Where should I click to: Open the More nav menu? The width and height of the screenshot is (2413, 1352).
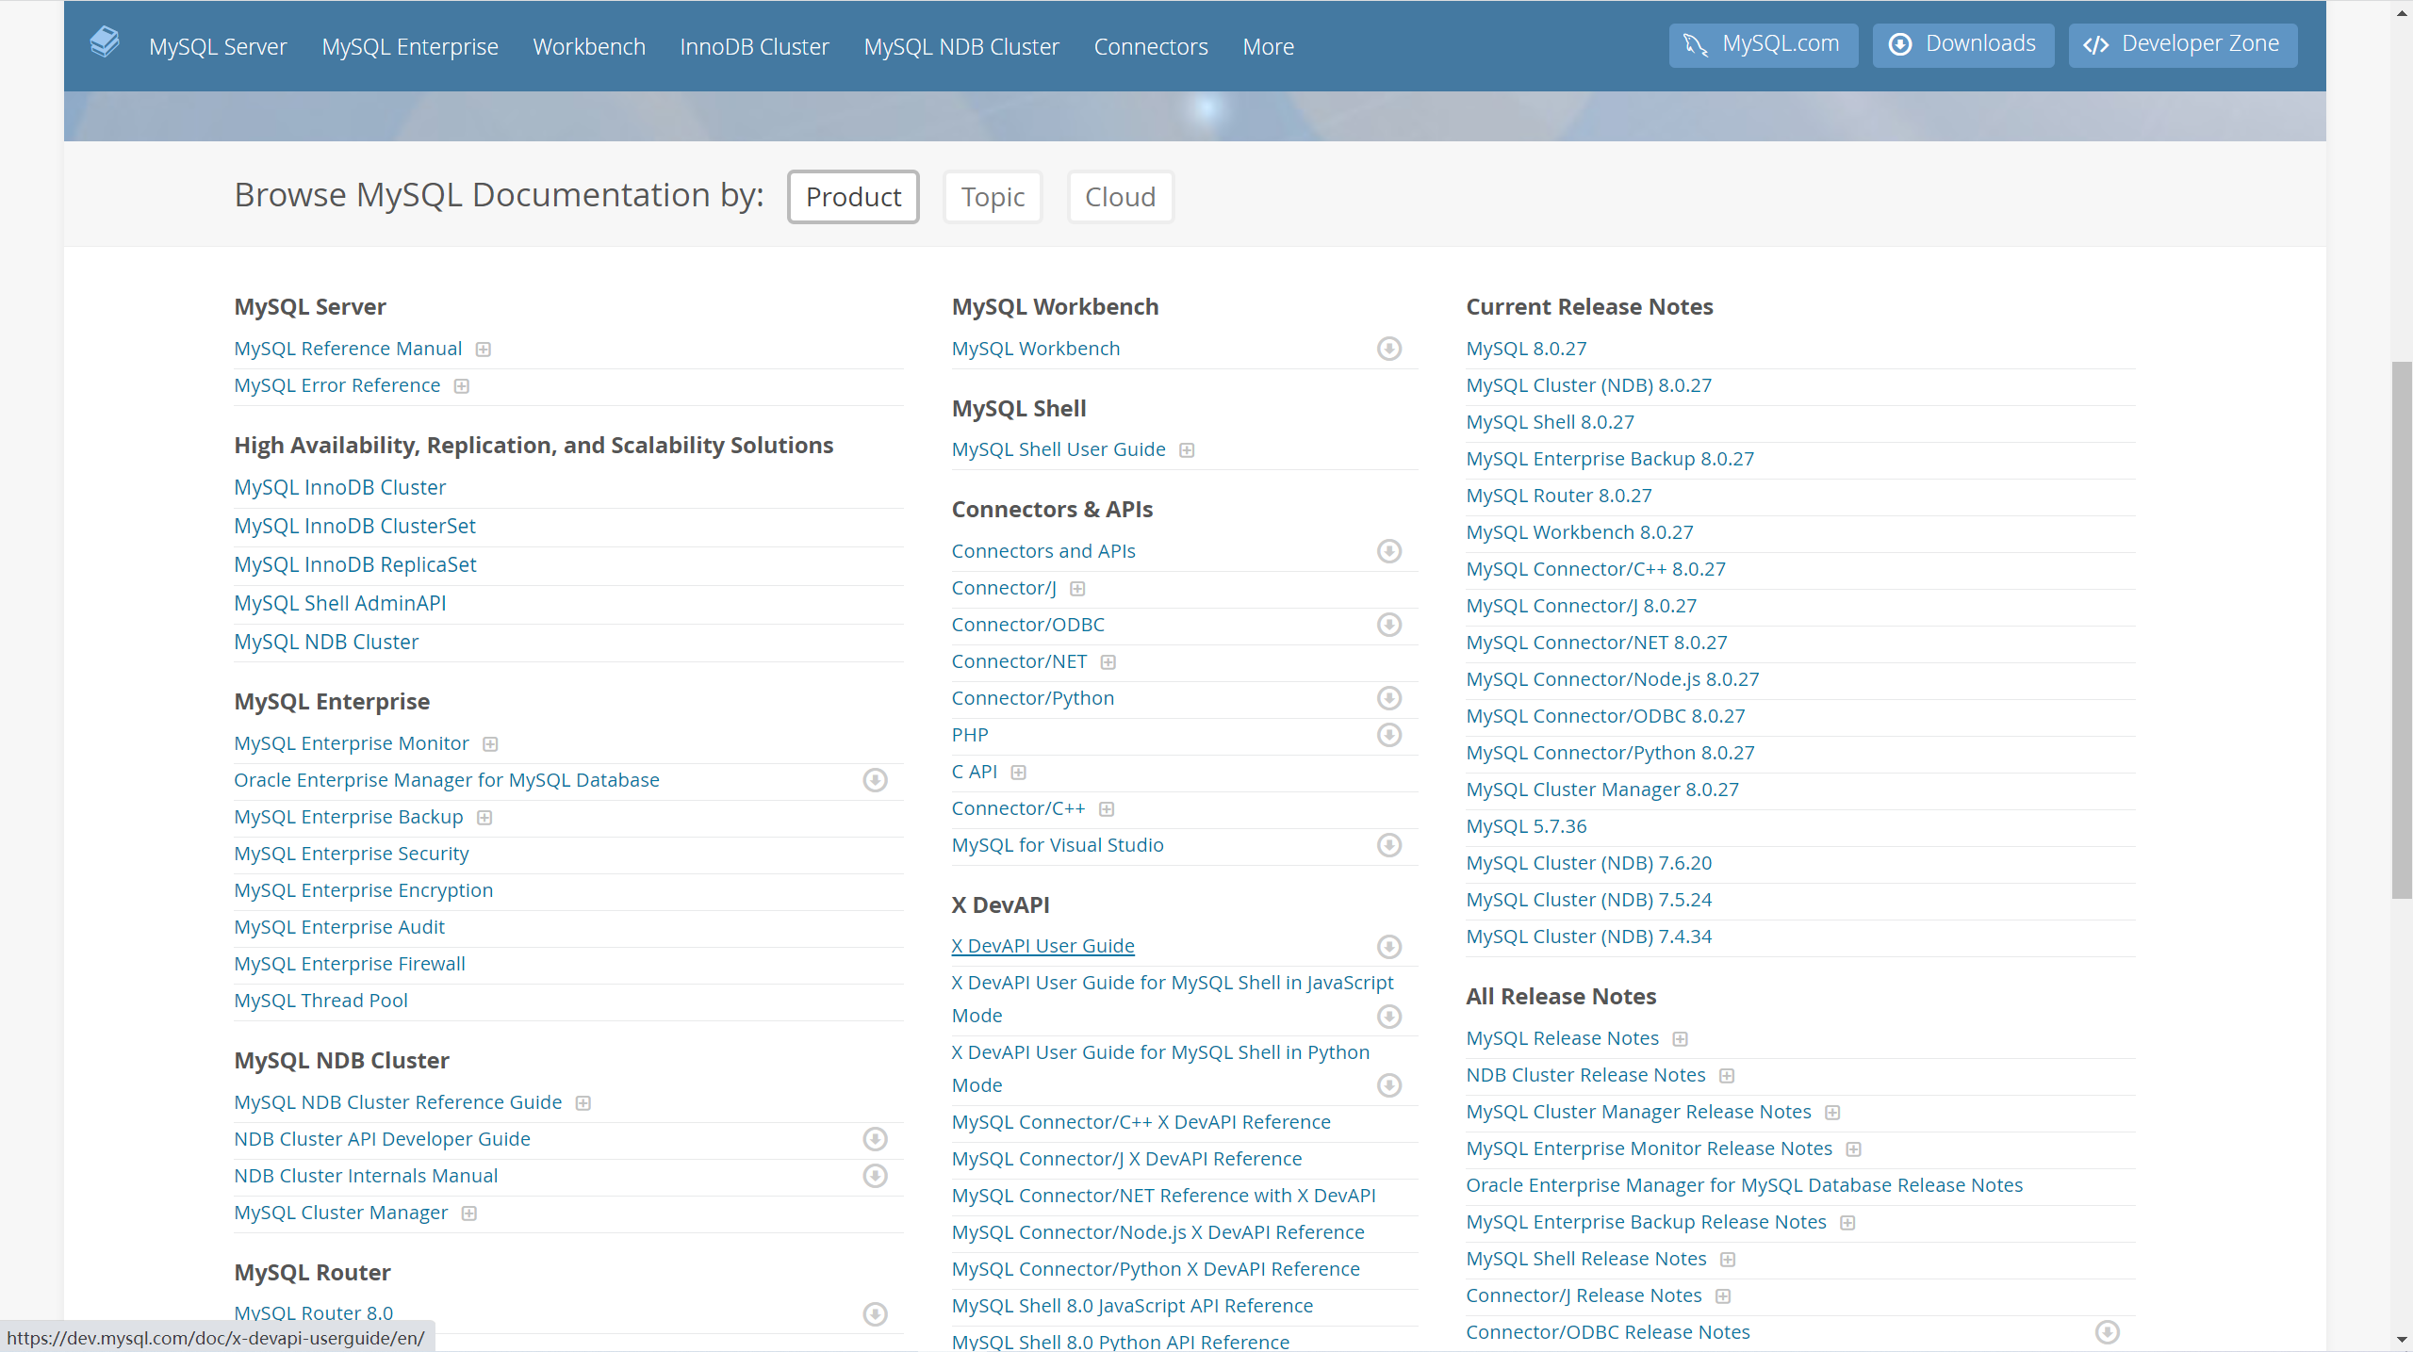(1268, 46)
